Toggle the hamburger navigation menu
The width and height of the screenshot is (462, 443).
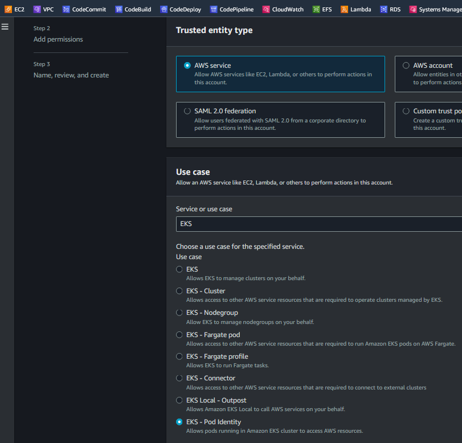pyautogui.click(x=5, y=27)
